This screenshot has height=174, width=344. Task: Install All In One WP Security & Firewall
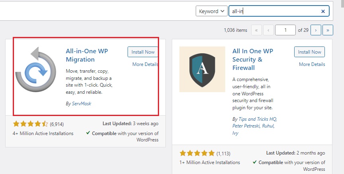click(309, 52)
